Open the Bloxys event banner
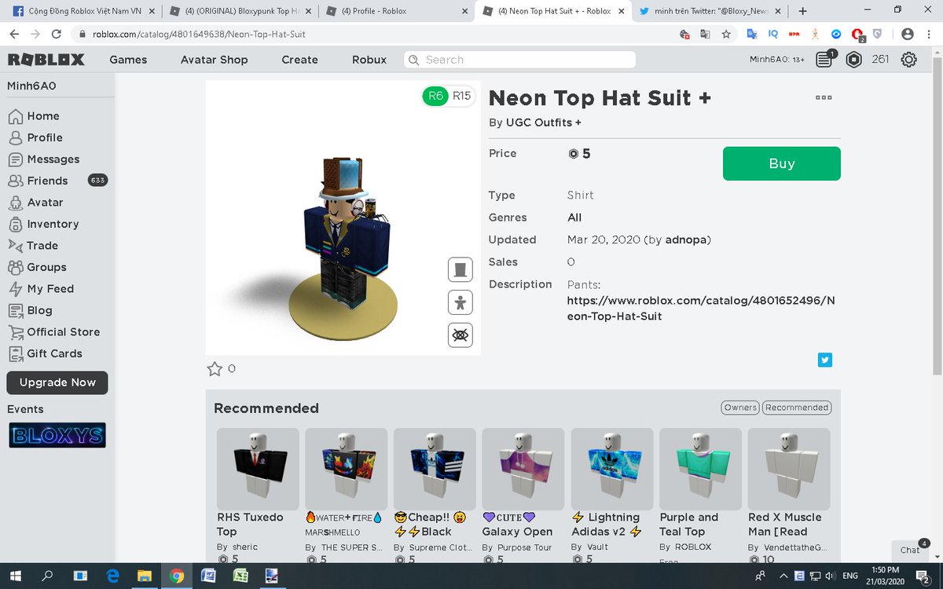 (x=57, y=435)
